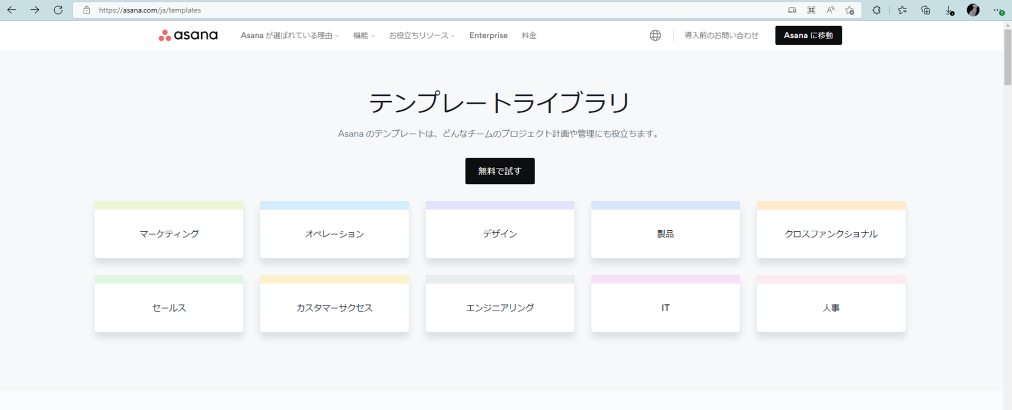
Task: Click the Asana logo
Action: 188,35
